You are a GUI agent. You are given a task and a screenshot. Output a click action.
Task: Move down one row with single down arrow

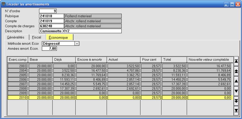[236, 91]
